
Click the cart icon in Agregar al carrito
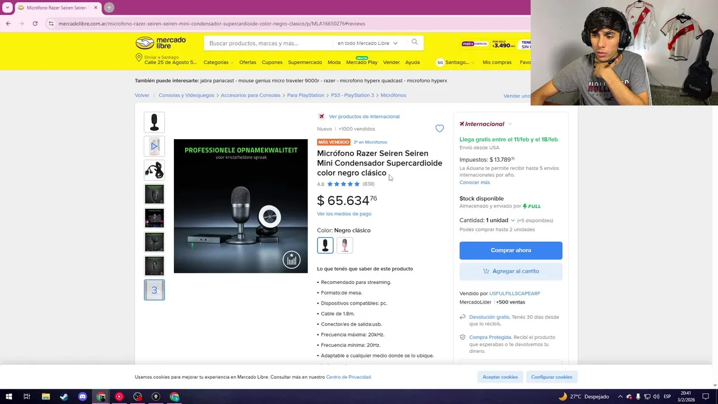pos(486,271)
